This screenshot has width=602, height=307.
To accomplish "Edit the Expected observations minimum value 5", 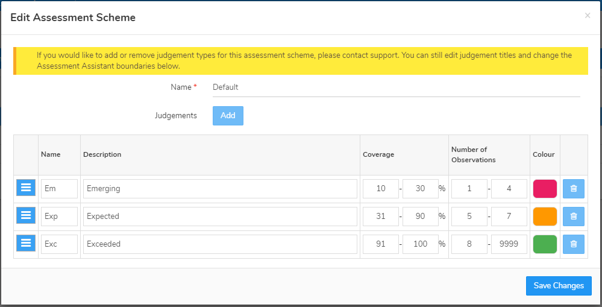I will point(469,217).
